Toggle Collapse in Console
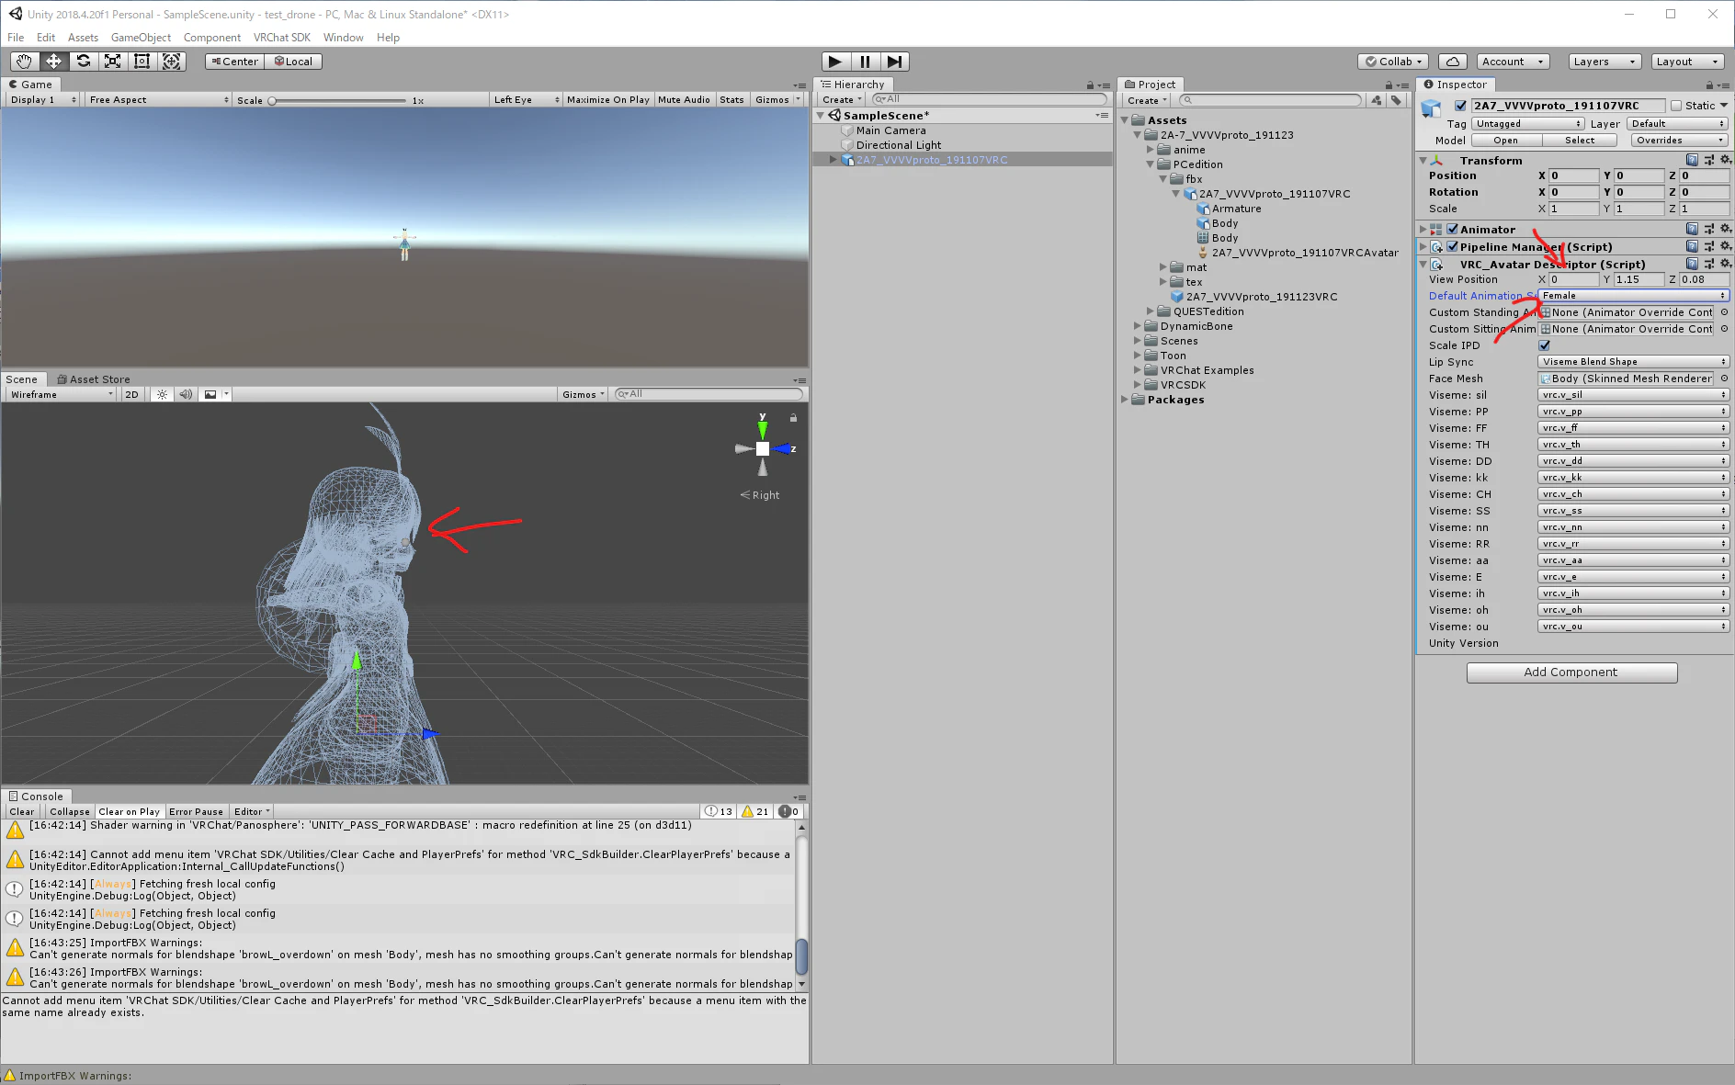The image size is (1735, 1085). point(70,811)
